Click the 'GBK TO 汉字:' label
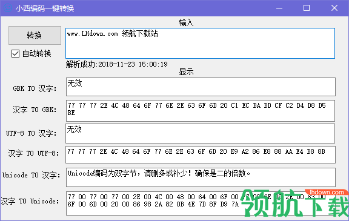349x221 pixels. coord(35,88)
